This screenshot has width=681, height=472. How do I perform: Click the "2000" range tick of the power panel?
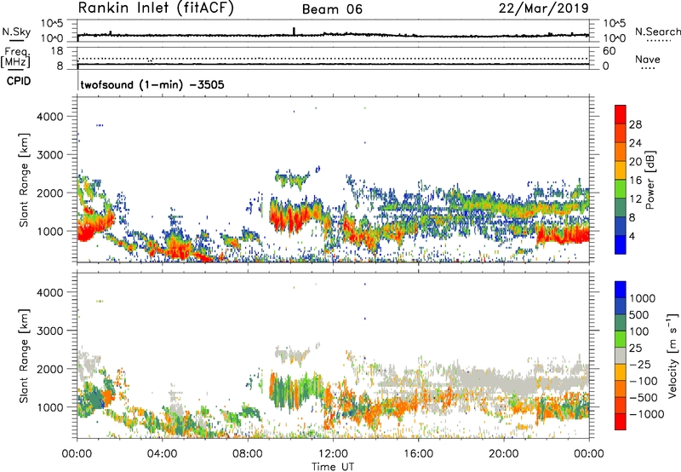49,193
